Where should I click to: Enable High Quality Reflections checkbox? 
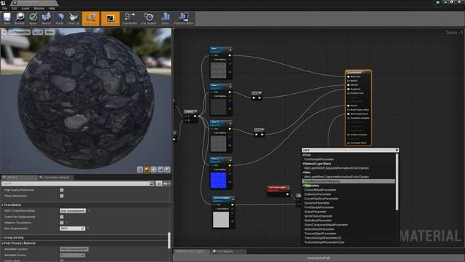pos(62,190)
